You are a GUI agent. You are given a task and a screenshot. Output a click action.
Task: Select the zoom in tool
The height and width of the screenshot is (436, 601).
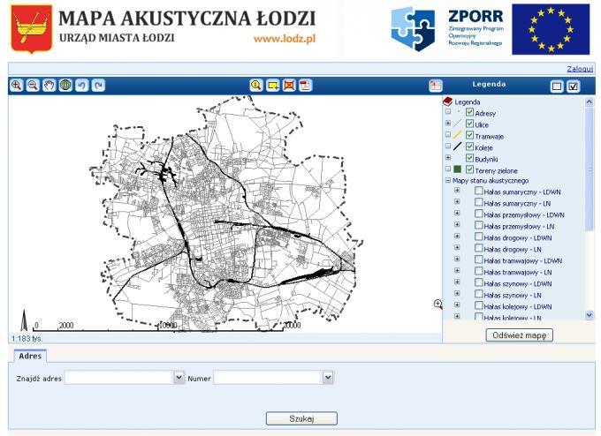point(16,86)
